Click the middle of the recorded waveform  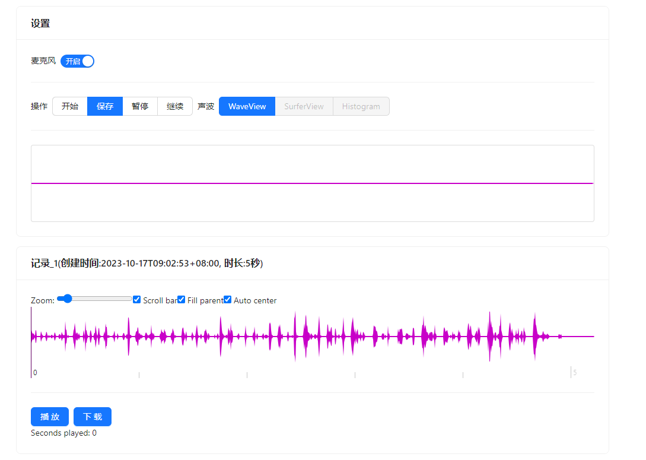312,336
